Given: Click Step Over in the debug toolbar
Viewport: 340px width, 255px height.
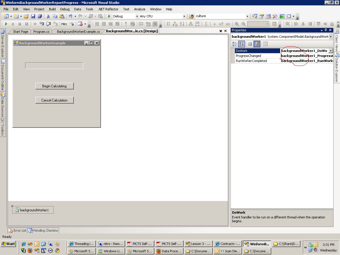Looking at the screenshot, I should [x=49, y=24].
